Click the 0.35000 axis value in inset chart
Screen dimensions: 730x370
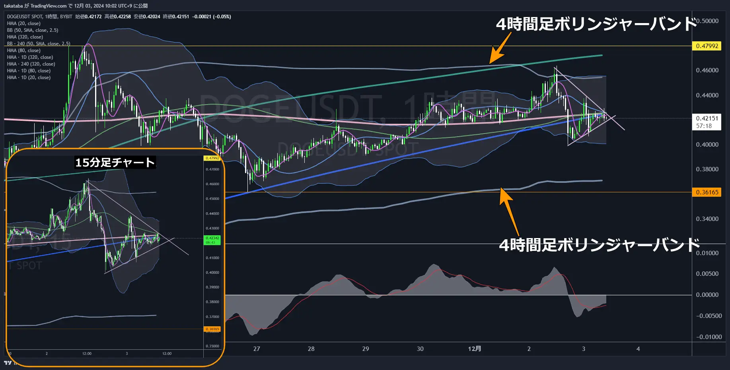(212, 346)
